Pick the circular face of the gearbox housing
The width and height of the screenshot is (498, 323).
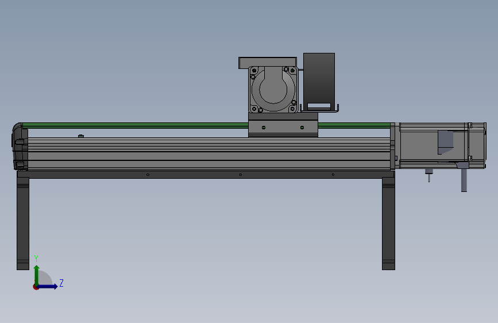point(273,90)
